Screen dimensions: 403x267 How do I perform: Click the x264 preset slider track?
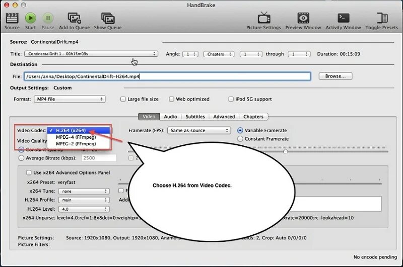(x=250, y=184)
